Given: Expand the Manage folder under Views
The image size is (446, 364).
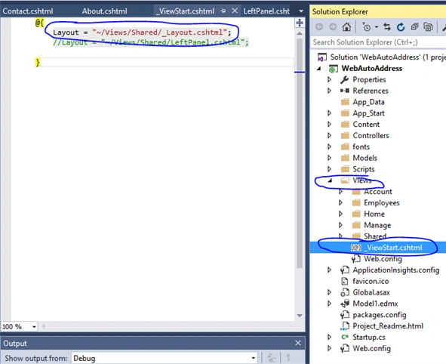Looking at the screenshot, I should click(340, 225).
